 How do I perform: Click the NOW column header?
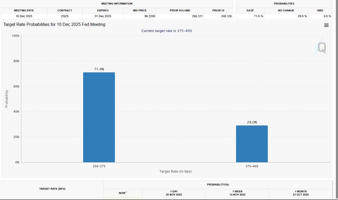(123, 193)
